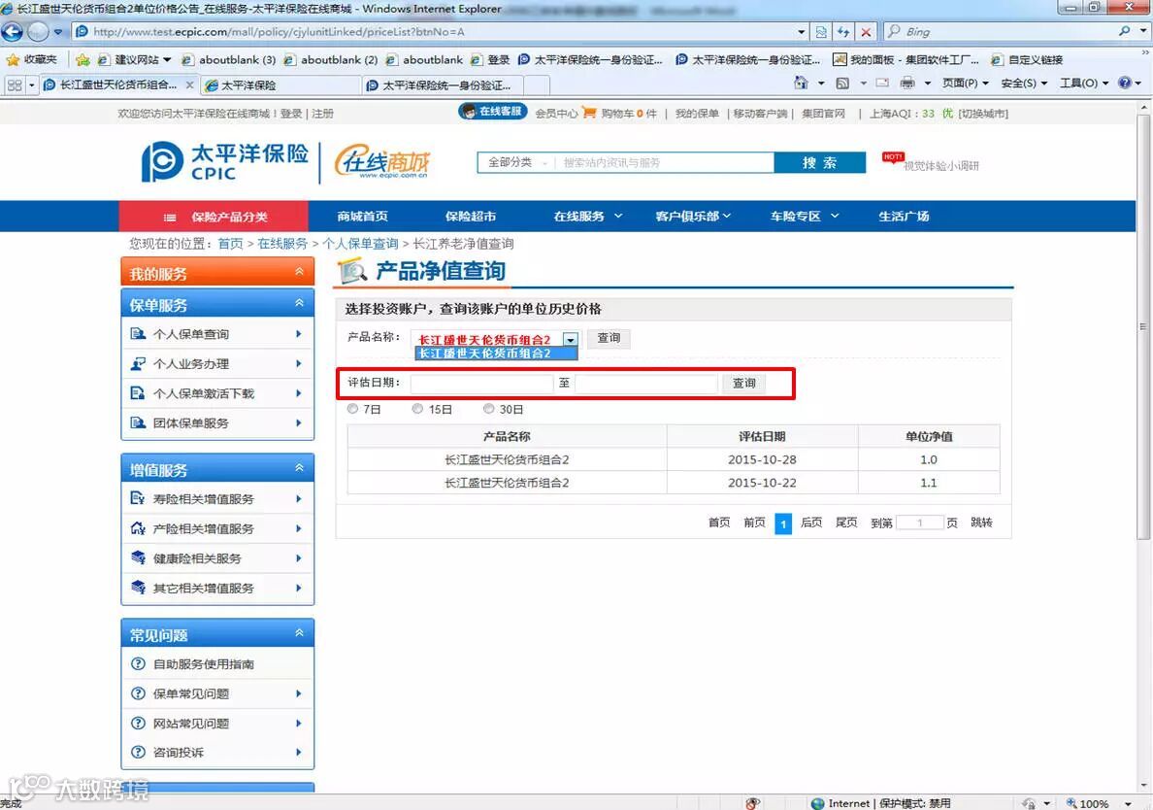Open the shopping cart 购物车 icon

(589, 113)
